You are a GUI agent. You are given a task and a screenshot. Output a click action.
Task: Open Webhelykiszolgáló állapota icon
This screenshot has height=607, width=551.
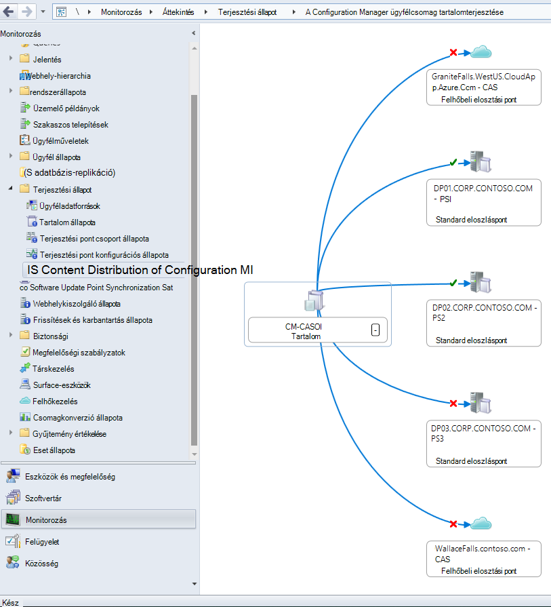pos(25,302)
